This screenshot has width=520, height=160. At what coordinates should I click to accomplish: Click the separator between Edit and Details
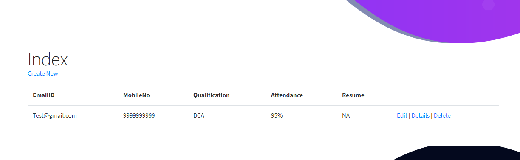[x=410, y=115]
